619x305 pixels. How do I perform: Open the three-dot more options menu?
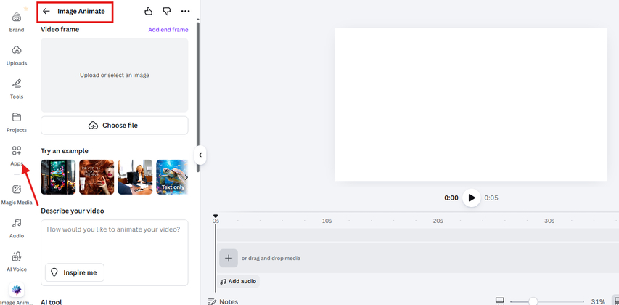point(186,11)
